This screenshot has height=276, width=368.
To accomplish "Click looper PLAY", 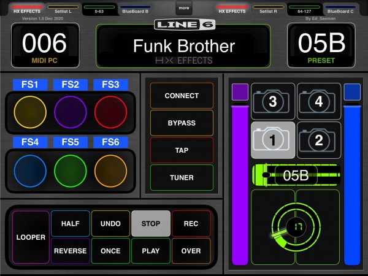I will tap(151, 251).
